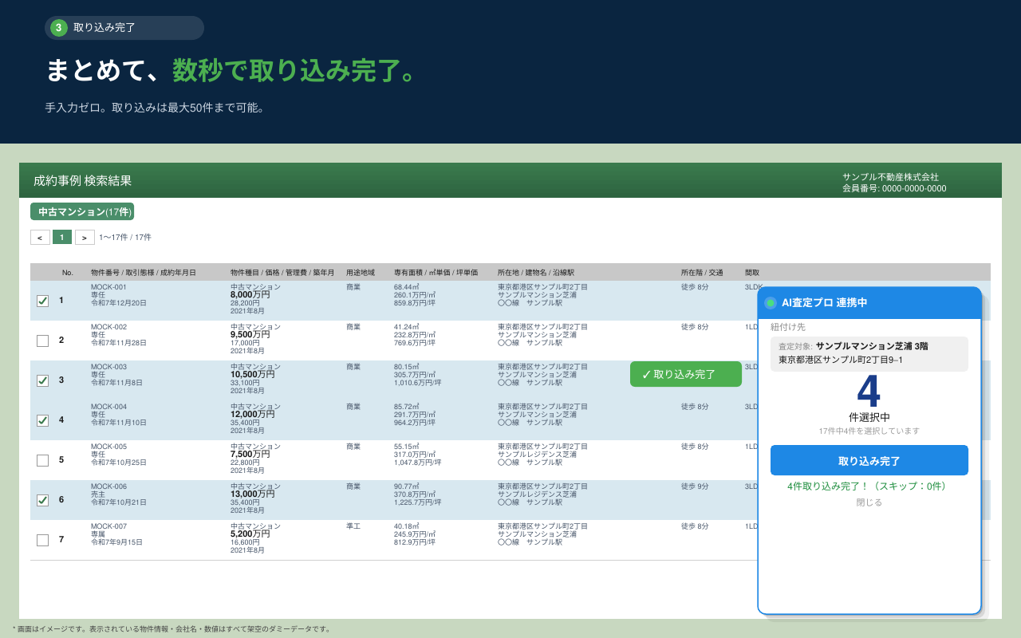
Task: Click the price 9,500万円 in row 2
Action: click(250, 334)
